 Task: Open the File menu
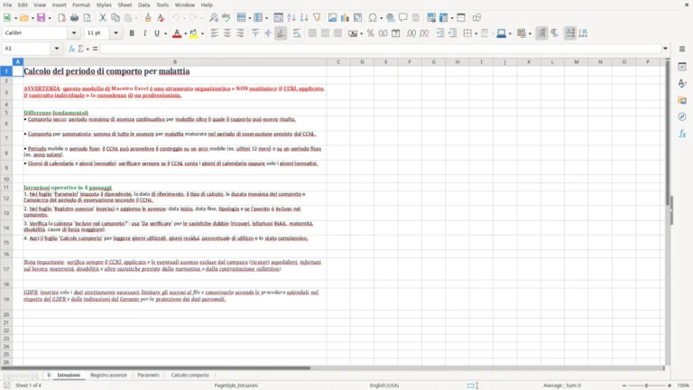point(7,5)
